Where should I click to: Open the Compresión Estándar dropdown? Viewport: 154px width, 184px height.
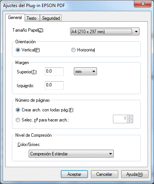click(x=71, y=154)
